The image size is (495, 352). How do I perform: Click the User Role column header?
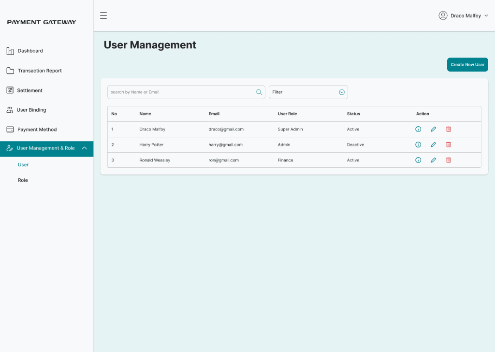tap(287, 114)
